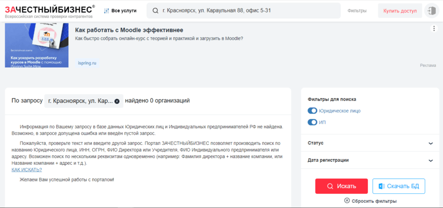Image resolution: width=443 pixels, height=208 pixels.
Task: Click the Юридическое лицо label text
Action: [x=340, y=111]
